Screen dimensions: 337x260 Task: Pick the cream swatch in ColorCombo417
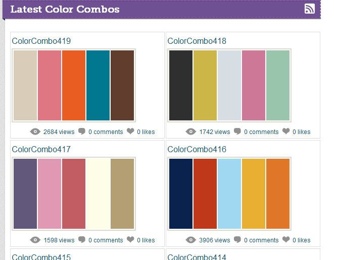click(x=98, y=194)
